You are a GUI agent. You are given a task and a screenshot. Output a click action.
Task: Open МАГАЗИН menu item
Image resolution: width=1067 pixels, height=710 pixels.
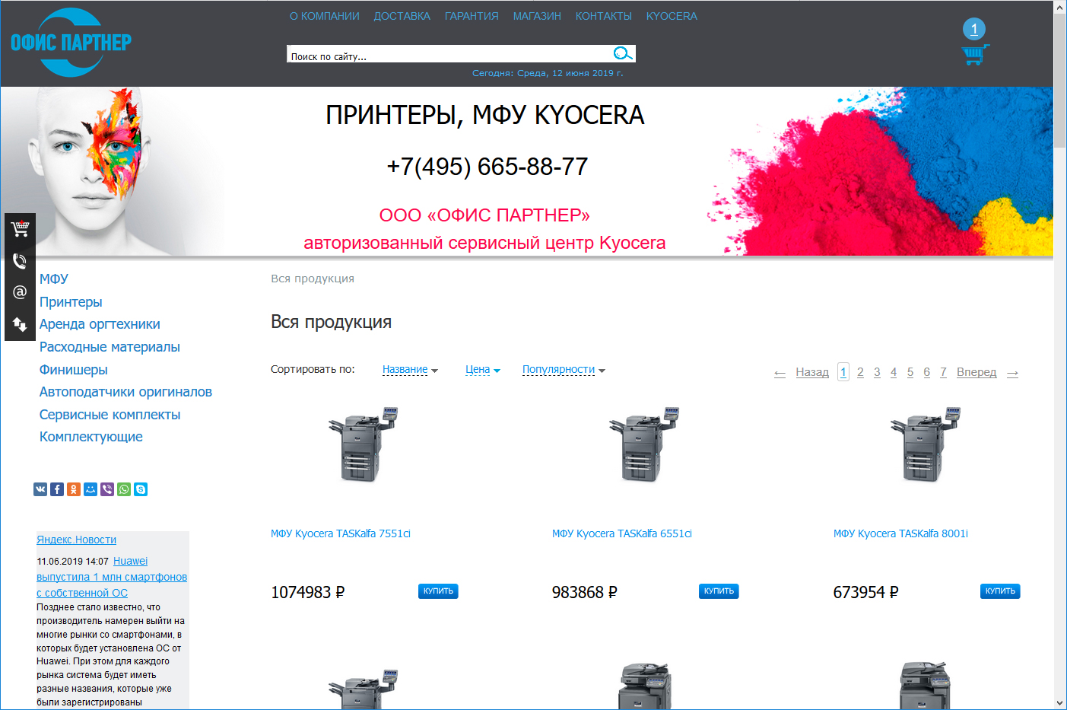click(537, 16)
